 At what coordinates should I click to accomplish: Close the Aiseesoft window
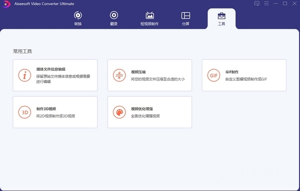click(x=294, y=3)
